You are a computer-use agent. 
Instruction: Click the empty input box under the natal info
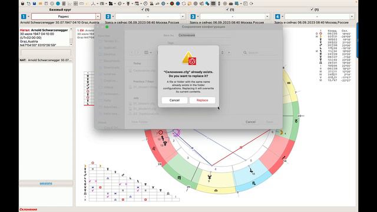[46, 53]
